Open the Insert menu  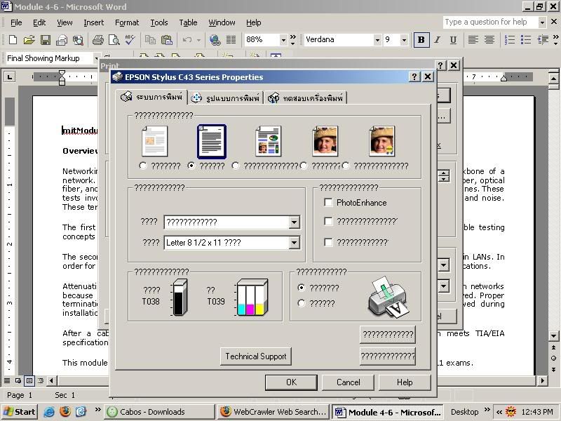point(94,22)
